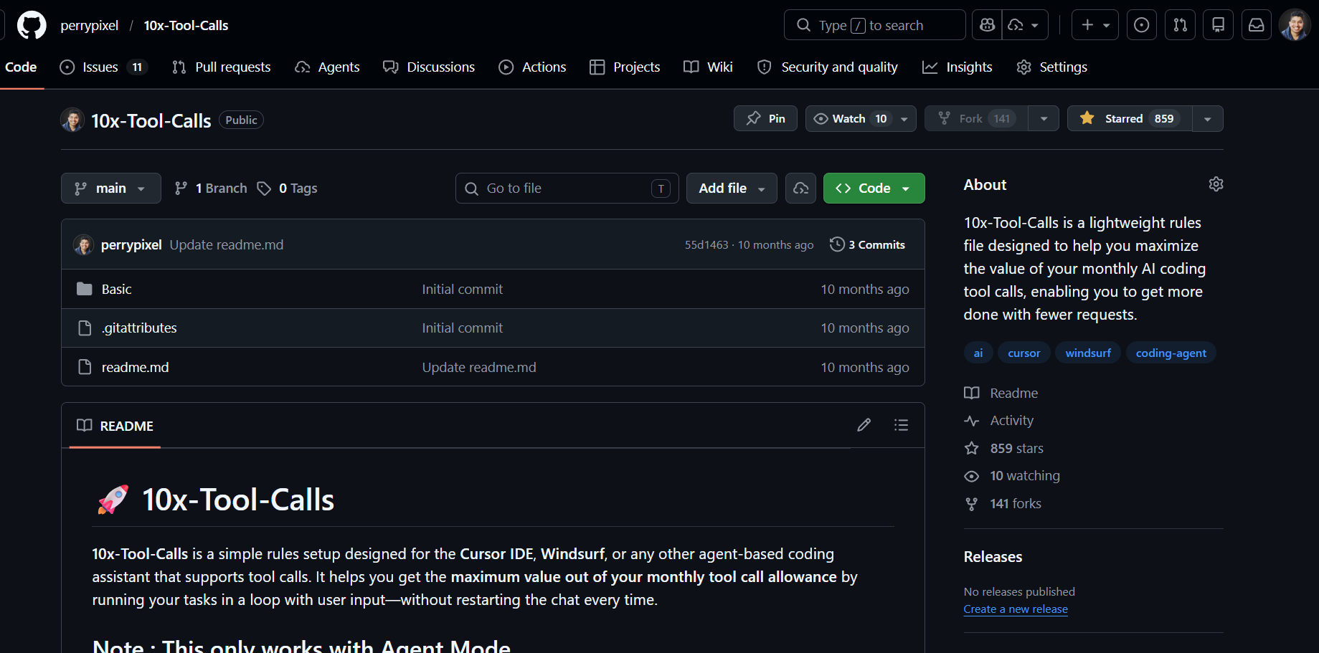Click the Type / to search field
The image size is (1319, 653).
pos(875,25)
